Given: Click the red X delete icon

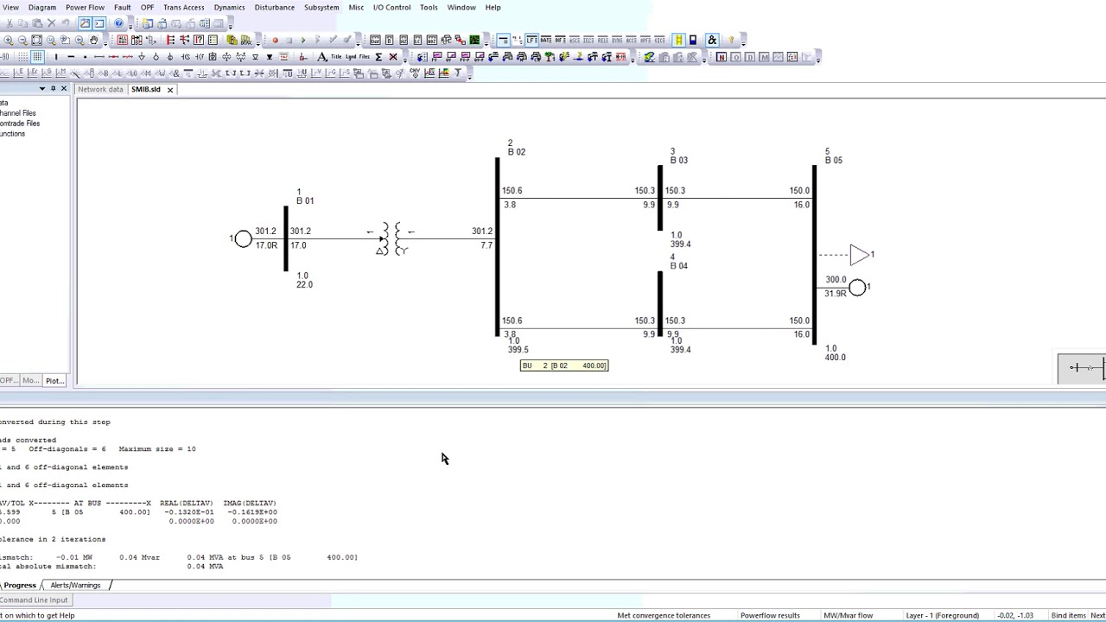Looking at the screenshot, I should coord(393,57).
